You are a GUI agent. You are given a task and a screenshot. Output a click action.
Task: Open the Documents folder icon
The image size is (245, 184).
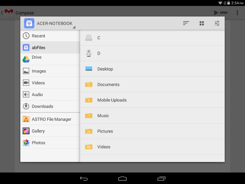[x=89, y=84]
